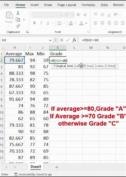
Task: Click column H header
Action: [x=15, y=48]
